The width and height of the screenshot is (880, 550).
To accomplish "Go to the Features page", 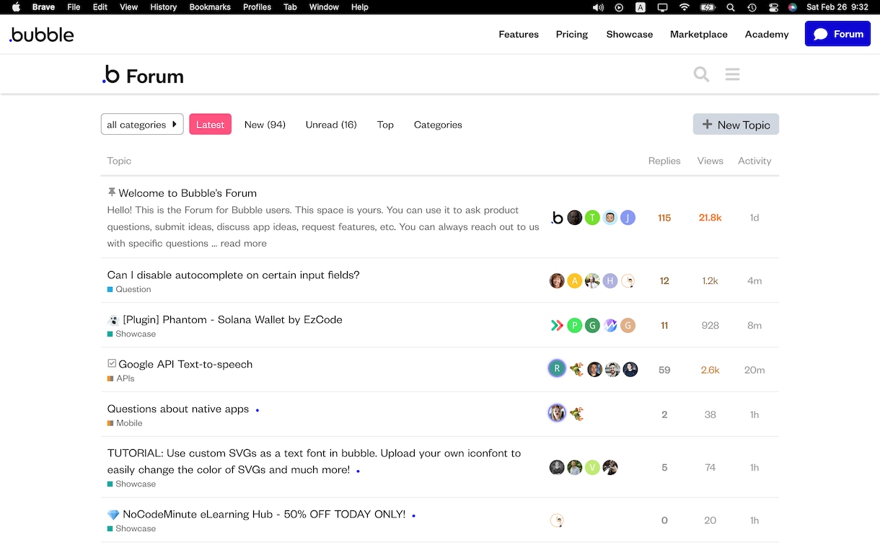I will click(519, 34).
